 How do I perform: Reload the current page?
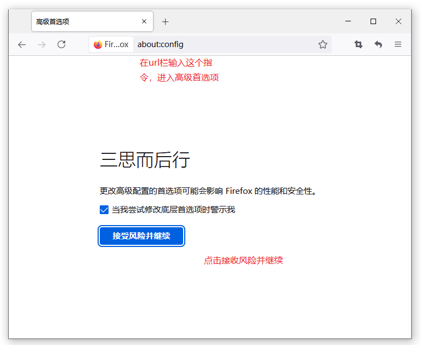point(61,44)
